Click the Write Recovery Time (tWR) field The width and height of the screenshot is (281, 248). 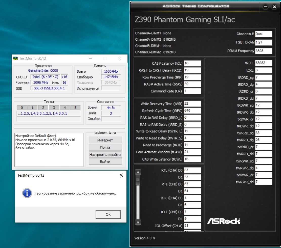[192, 104]
